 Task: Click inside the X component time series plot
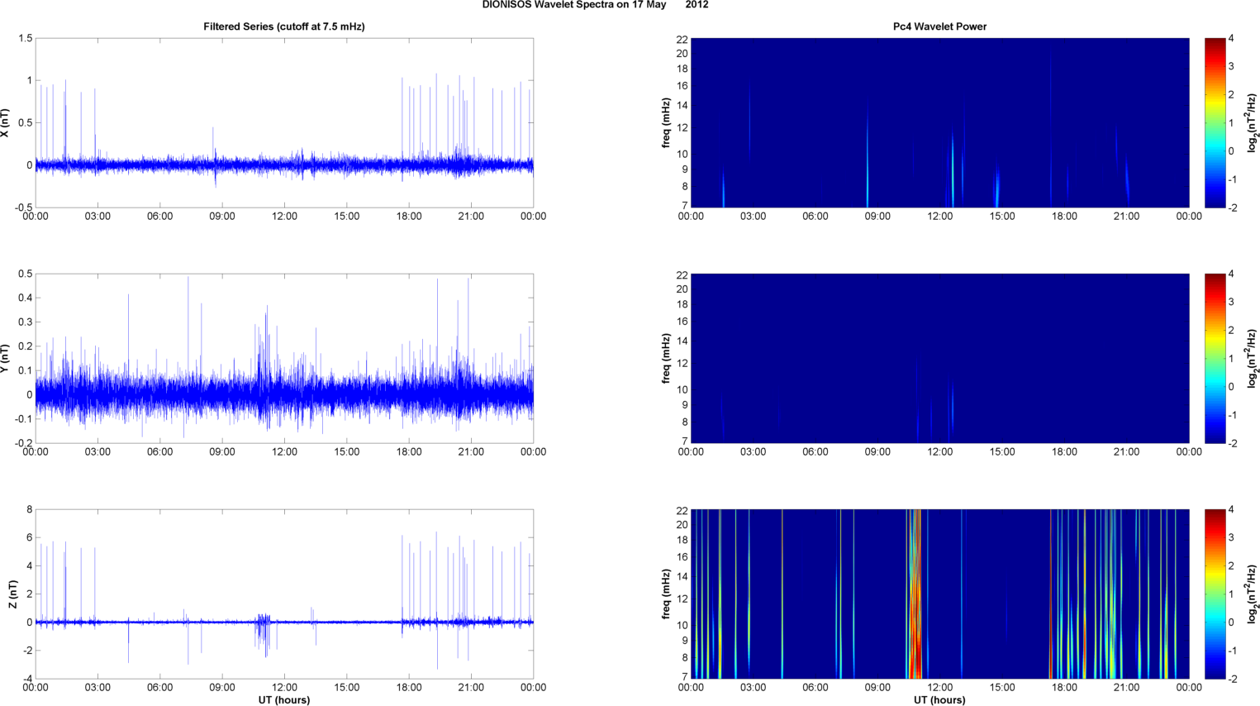click(x=283, y=122)
